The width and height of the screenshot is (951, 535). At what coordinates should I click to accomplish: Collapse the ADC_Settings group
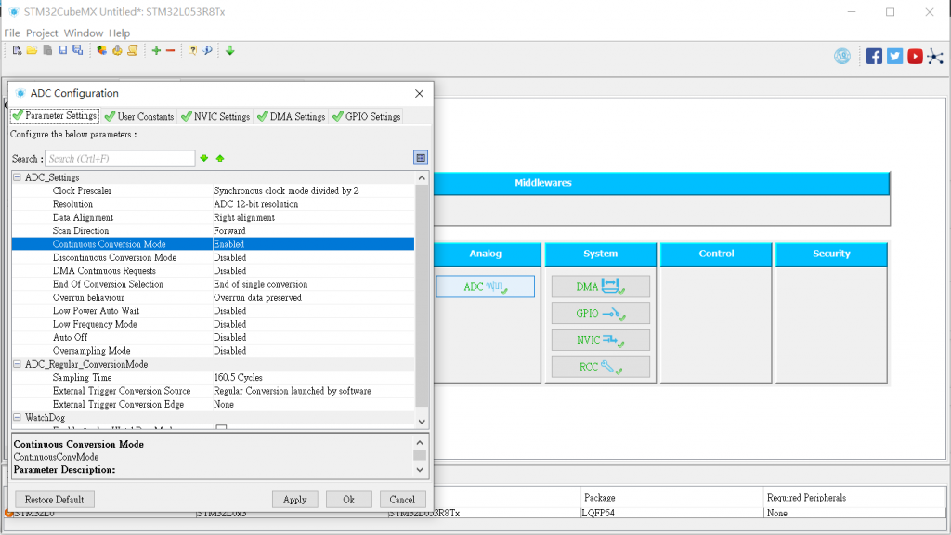tap(17, 177)
